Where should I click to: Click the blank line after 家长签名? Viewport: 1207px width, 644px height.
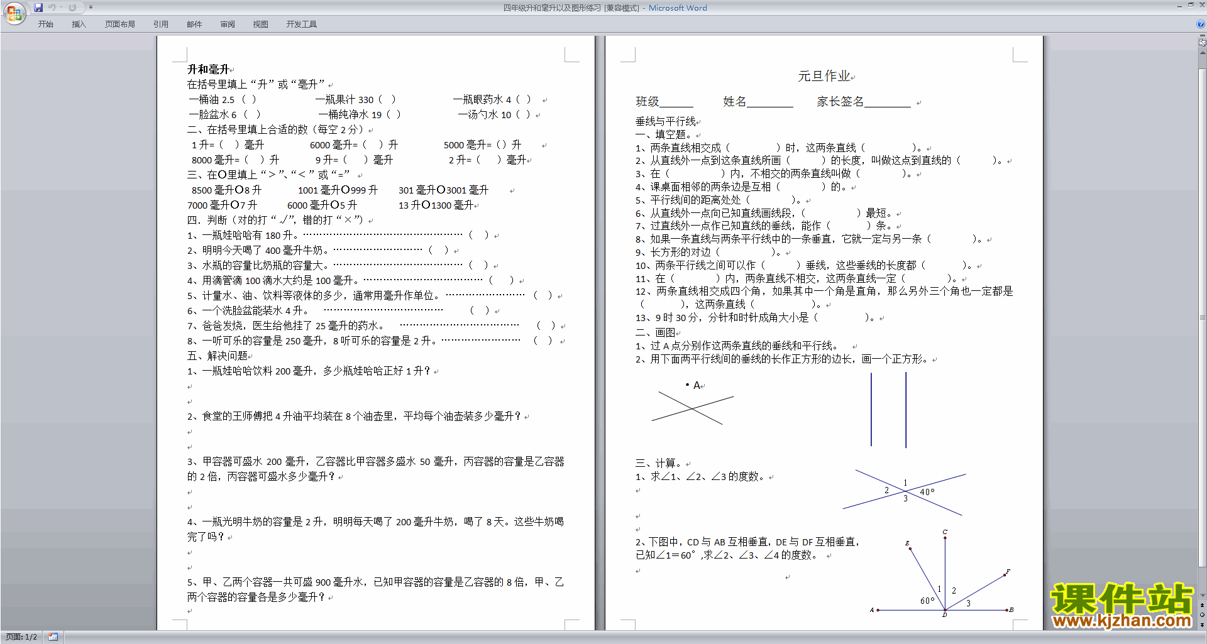tap(888, 102)
